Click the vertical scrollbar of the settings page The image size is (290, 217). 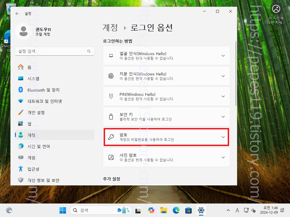pos(236,73)
